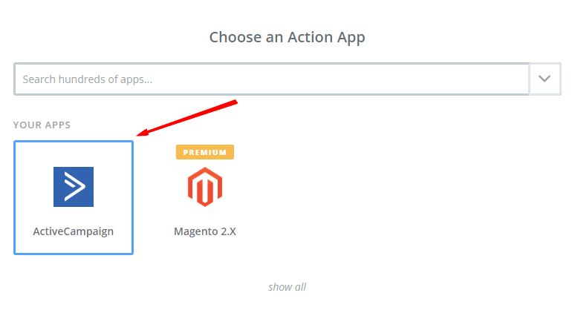575x333 pixels.
Task: Click the PREMIUM badge above Magento
Action: click(x=205, y=152)
